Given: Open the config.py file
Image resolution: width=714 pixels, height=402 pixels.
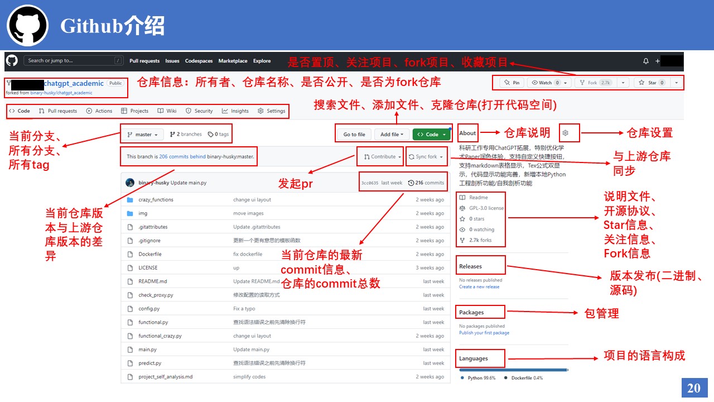Looking at the screenshot, I should pos(149,309).
